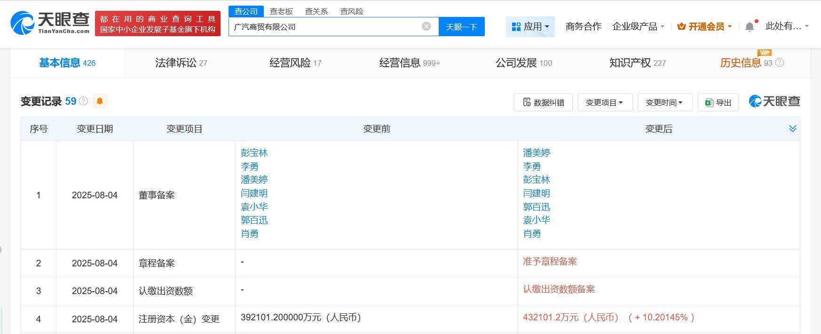Image resolution: width=821 pixels, height=334 pixels.
Task: Click the 导出 export button
Action: pyautogui.click(x=718, y=102)
